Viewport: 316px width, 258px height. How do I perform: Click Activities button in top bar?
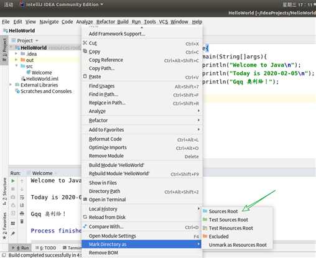click(9, 4)
